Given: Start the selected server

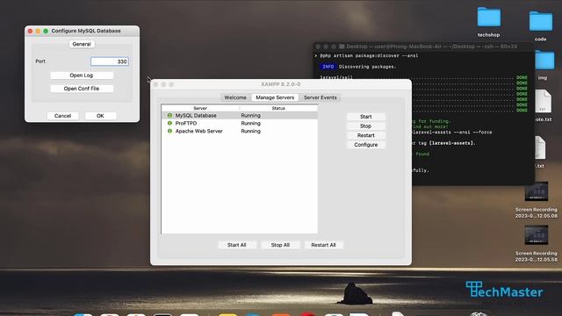Looking at the screenshot, I should point(365,117).
